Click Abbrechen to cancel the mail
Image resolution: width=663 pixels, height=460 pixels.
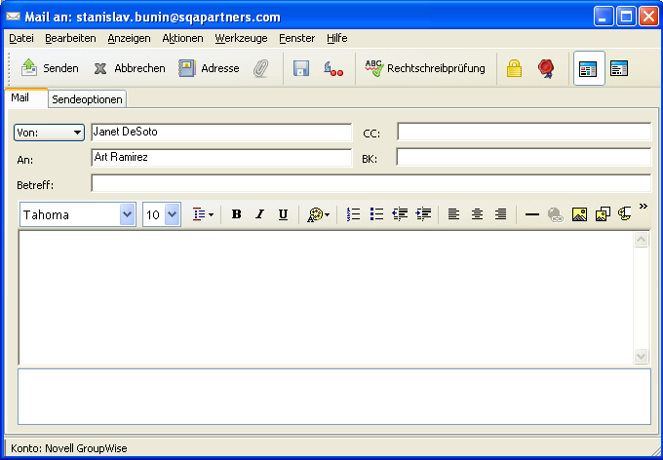[130, 68]
